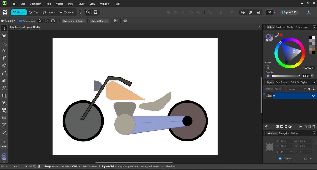Click the colour Opacity slider
The width and height of the screenshot is (317, 170).
(285, 76)
